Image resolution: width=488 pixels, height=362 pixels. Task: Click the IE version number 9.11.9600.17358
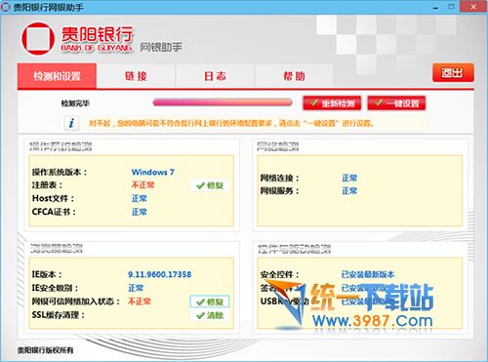[160, 274]
